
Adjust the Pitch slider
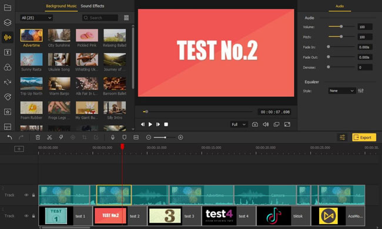pos(341,36)
